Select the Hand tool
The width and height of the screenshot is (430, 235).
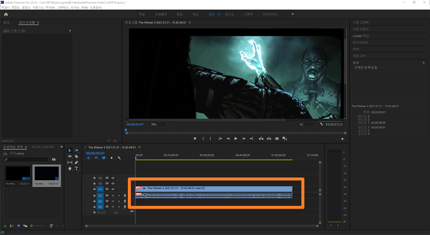[70, 168]
